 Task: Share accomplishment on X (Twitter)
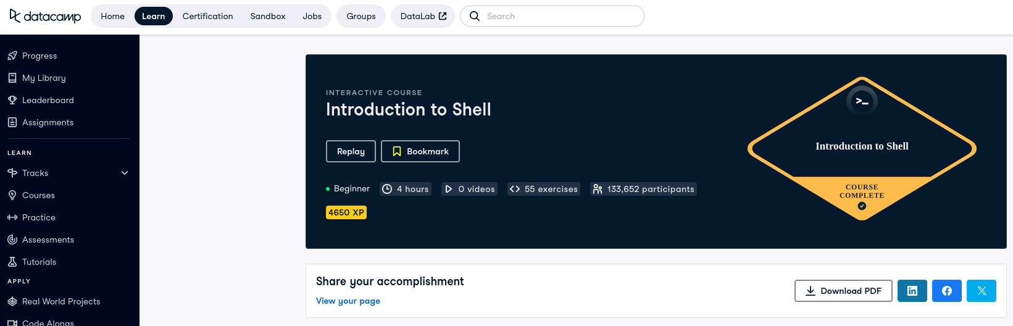981,291
